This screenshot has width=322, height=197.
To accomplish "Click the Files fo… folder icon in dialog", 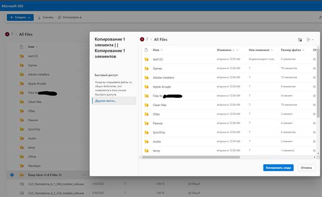I will [146, 96].
